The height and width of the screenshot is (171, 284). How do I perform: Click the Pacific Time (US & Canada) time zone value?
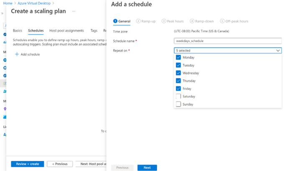201,31
